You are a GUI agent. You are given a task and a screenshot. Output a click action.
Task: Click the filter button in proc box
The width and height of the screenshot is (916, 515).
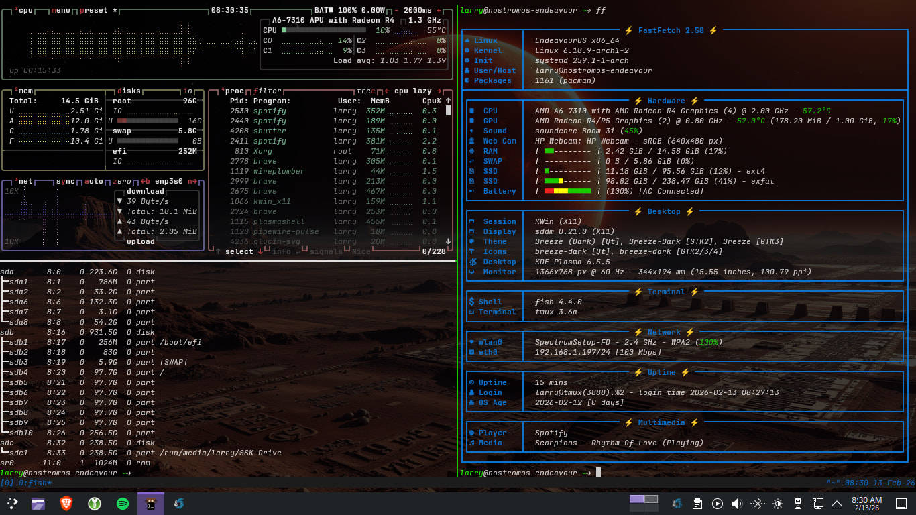pos(267,91)
